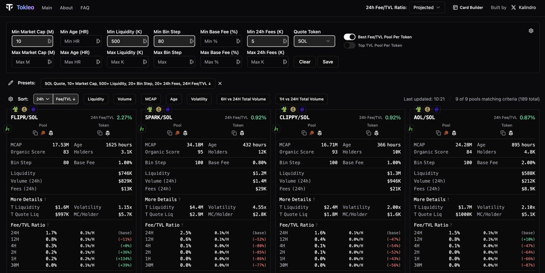This screenshot has height=273, width=545.
Task: Toggle Best Fee/TVL Pool Per Token off
Action: click(x=349, y=37)
